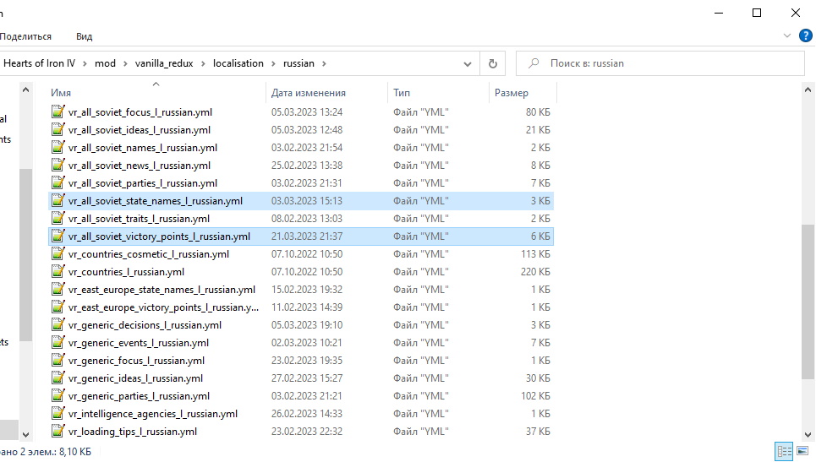This screenshot has width=816, height=462.
Task: Open address bar history dropdown
Action: click(468, 64)
